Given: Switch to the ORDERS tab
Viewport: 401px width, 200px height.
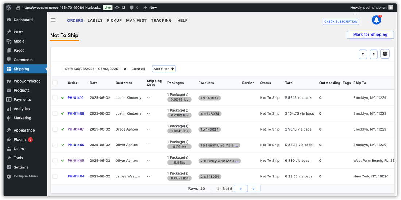Looking at the screenshot, I should [75, 20].
